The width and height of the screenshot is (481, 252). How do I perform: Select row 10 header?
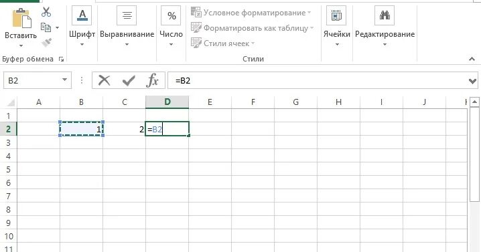(8, 236)
